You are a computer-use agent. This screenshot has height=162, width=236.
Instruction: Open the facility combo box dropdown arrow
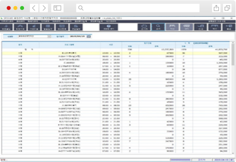click(x=49, y=36)
